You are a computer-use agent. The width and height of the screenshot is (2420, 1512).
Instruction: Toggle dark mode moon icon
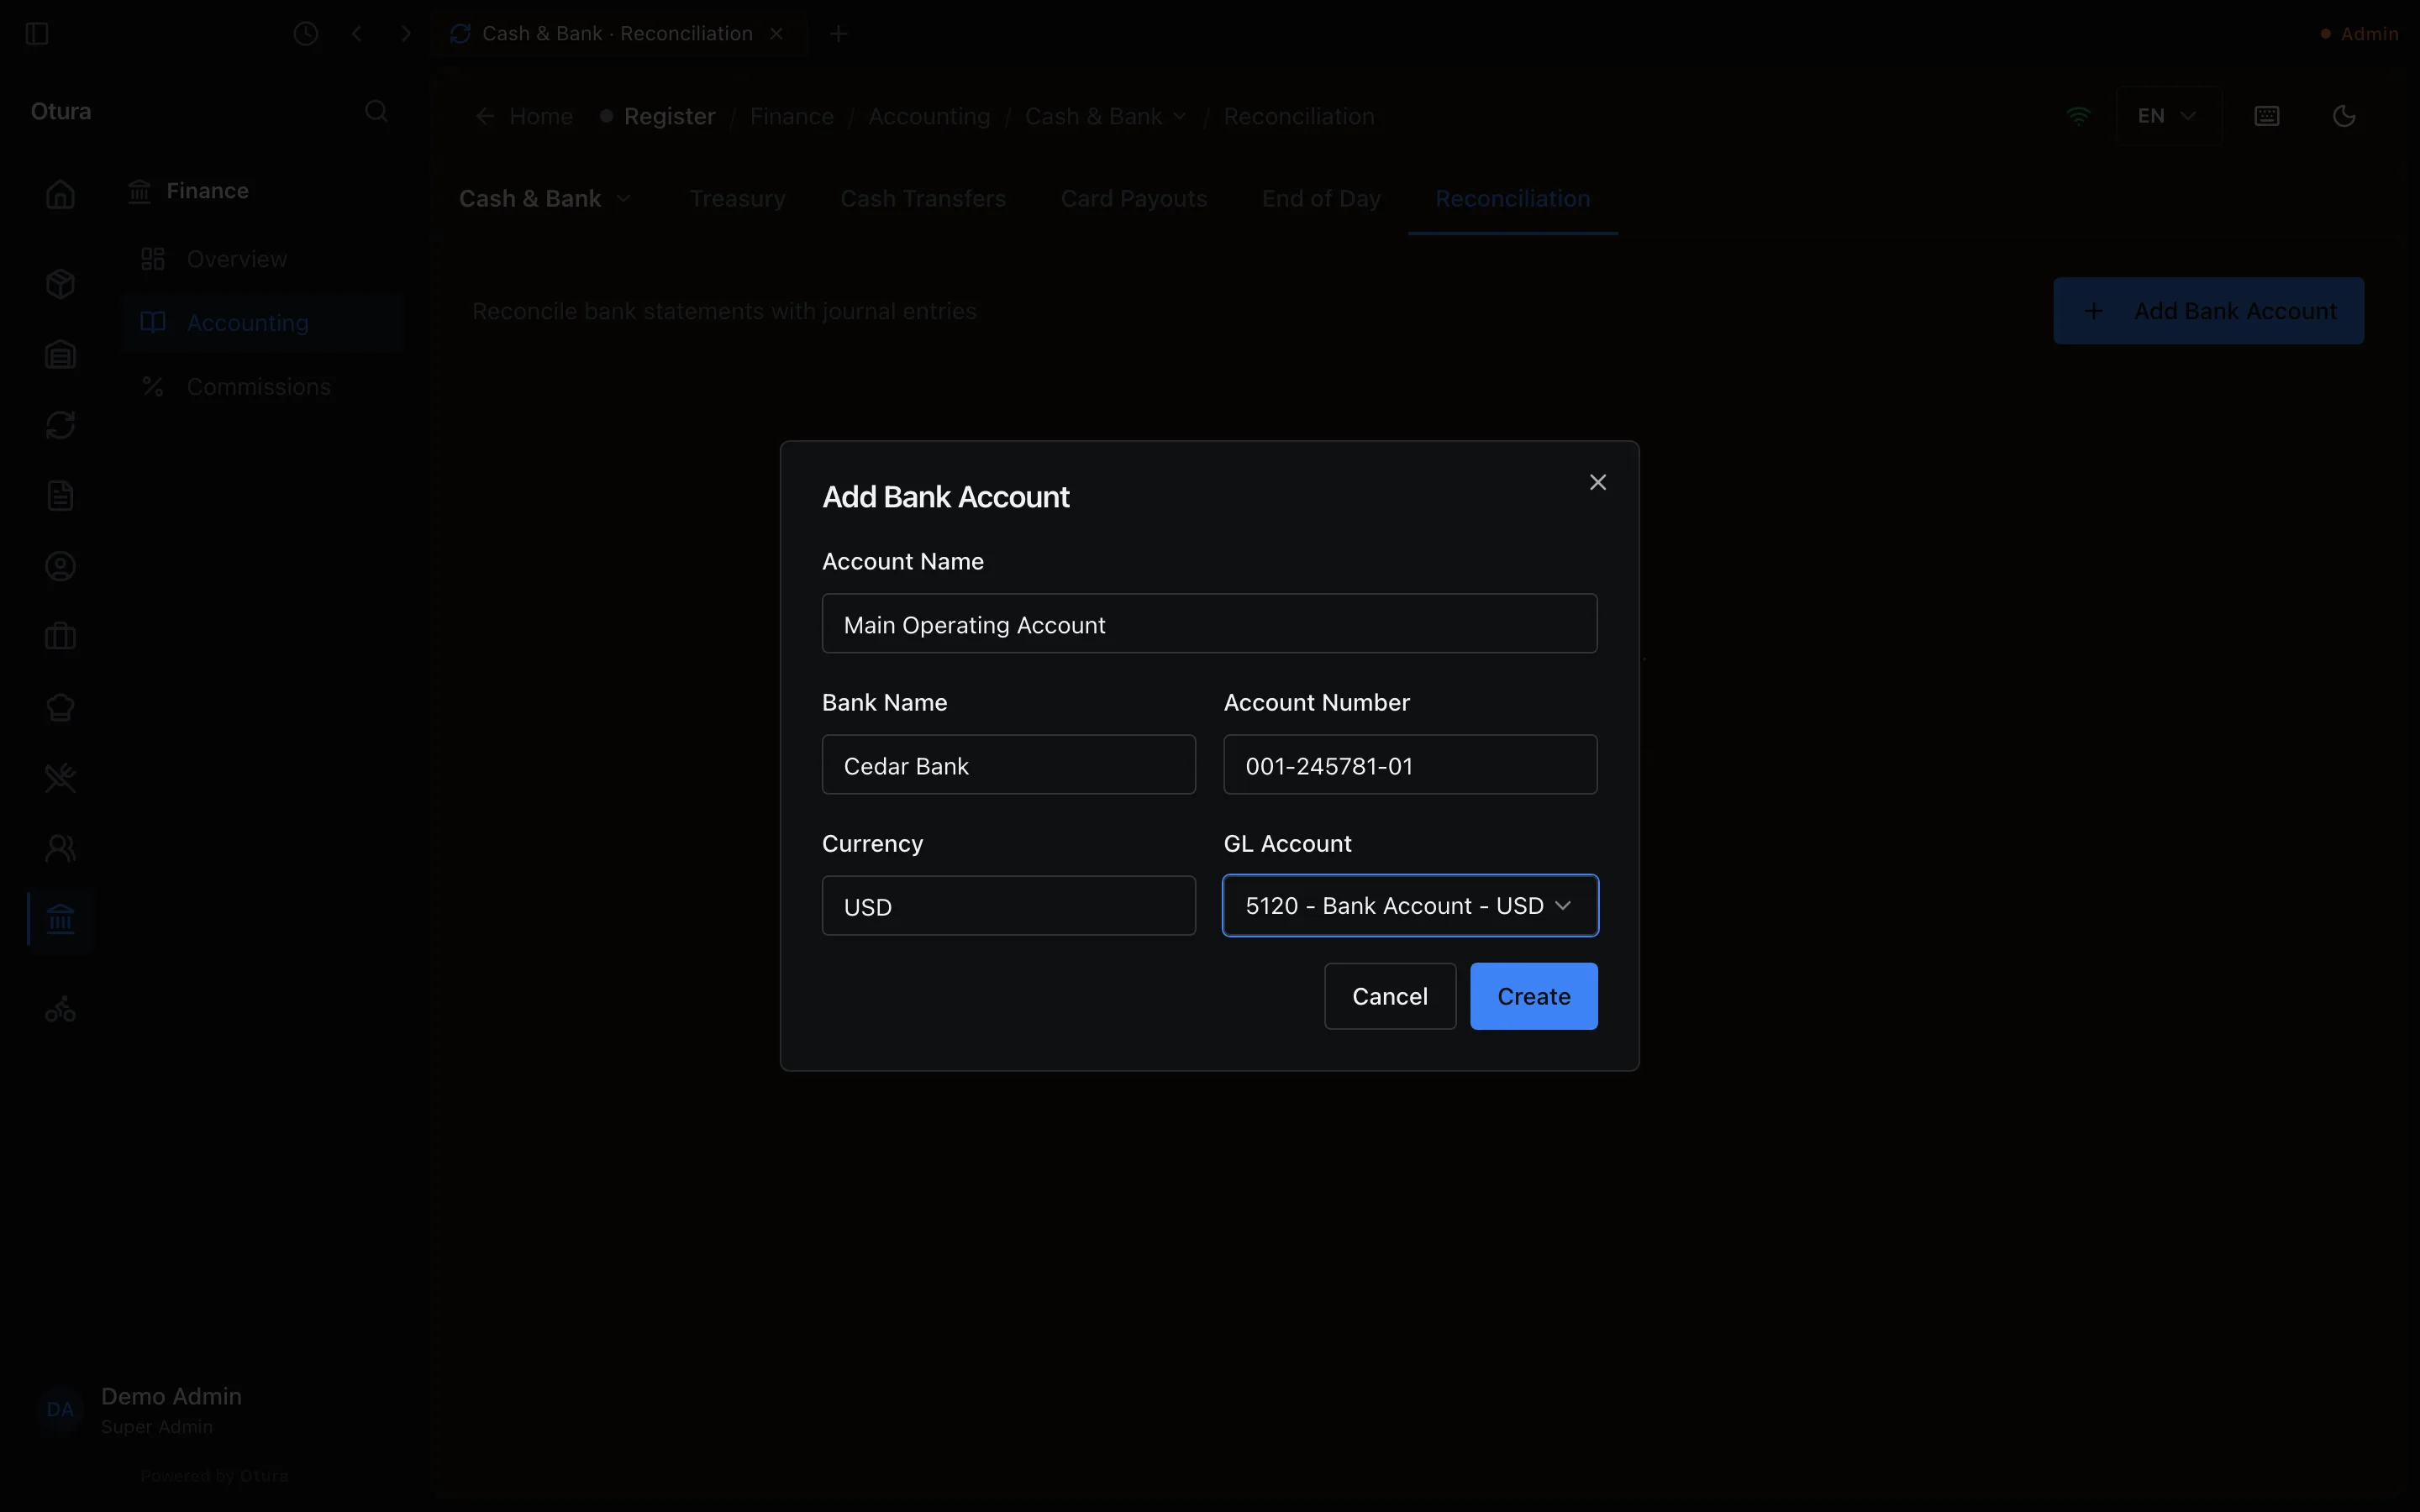tap(2344, 116)
